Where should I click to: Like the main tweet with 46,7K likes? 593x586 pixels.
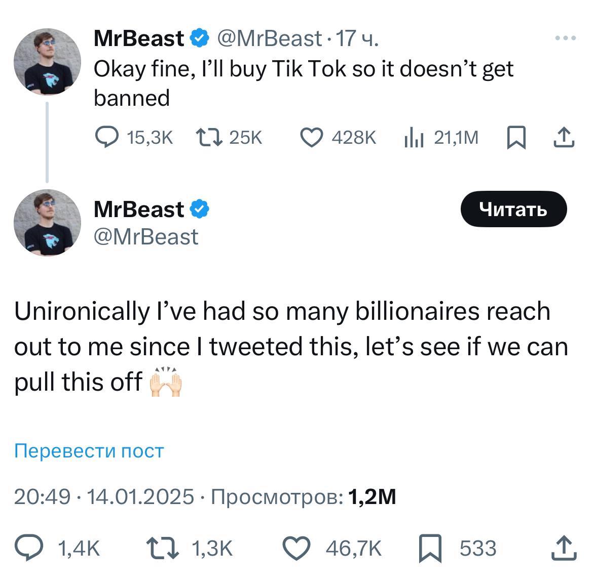(x=296, y=549)
